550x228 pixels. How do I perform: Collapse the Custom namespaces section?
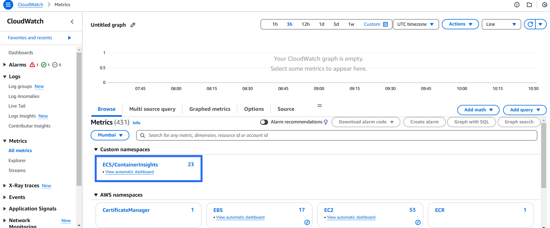coord(96,149)
